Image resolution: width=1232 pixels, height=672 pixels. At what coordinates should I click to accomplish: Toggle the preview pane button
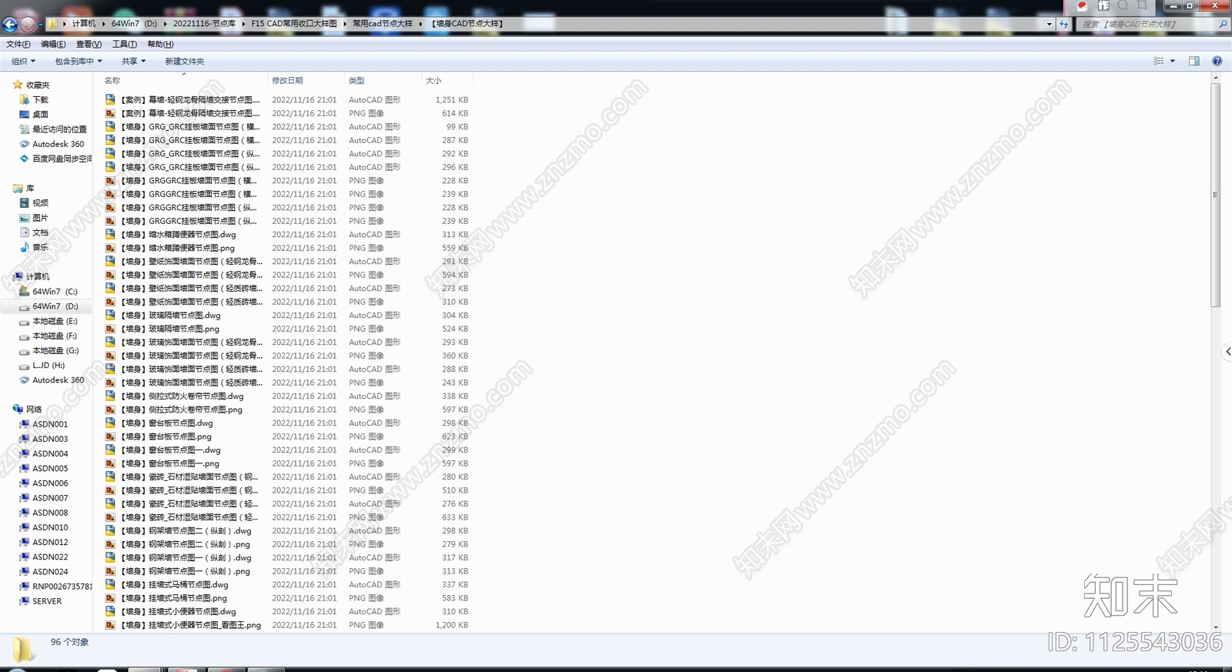1194,61
